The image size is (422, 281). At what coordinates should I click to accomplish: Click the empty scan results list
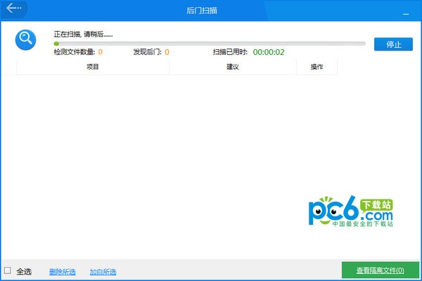(x=176, y=162)
